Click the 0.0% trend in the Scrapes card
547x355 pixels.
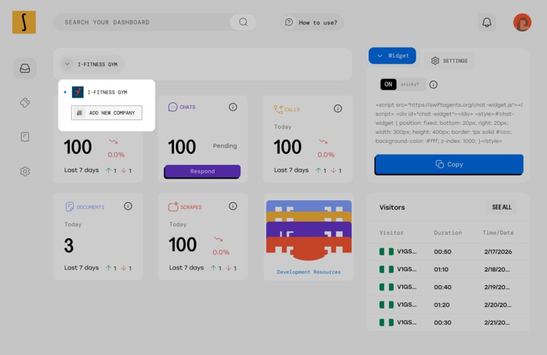click(x=221, y=252)
